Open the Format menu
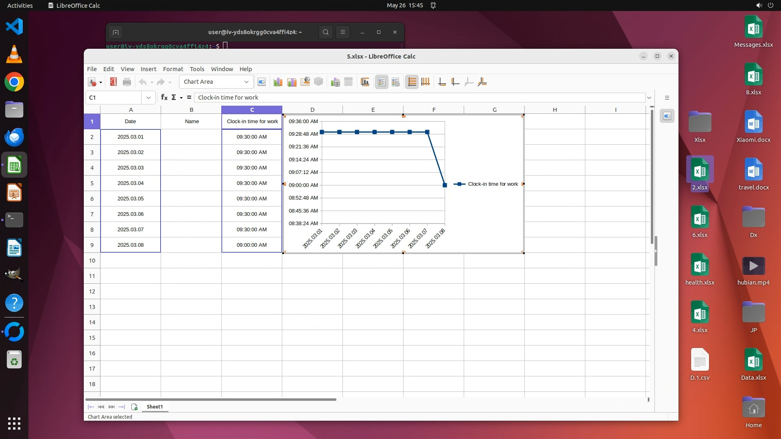This screenshot has width=781, height=439. [x=173, y=69]
